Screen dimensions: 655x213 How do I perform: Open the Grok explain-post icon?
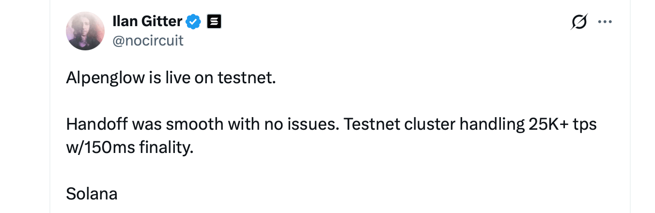tap(579, 22)
